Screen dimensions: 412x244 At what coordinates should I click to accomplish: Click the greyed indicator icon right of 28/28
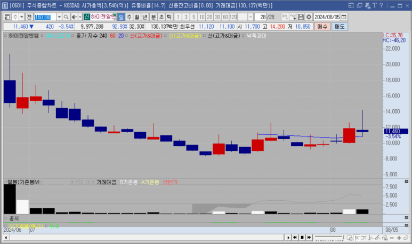point(285,17)
